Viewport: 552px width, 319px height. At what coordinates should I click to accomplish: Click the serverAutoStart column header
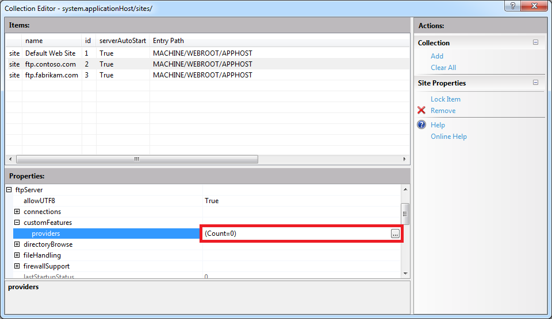tap(122, 41)
